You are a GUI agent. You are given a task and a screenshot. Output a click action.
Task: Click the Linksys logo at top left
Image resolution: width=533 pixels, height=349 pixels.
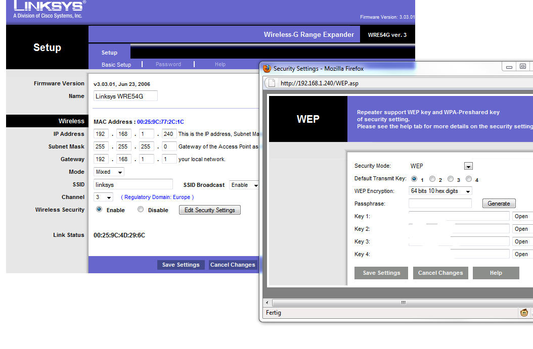coord(50,9)
